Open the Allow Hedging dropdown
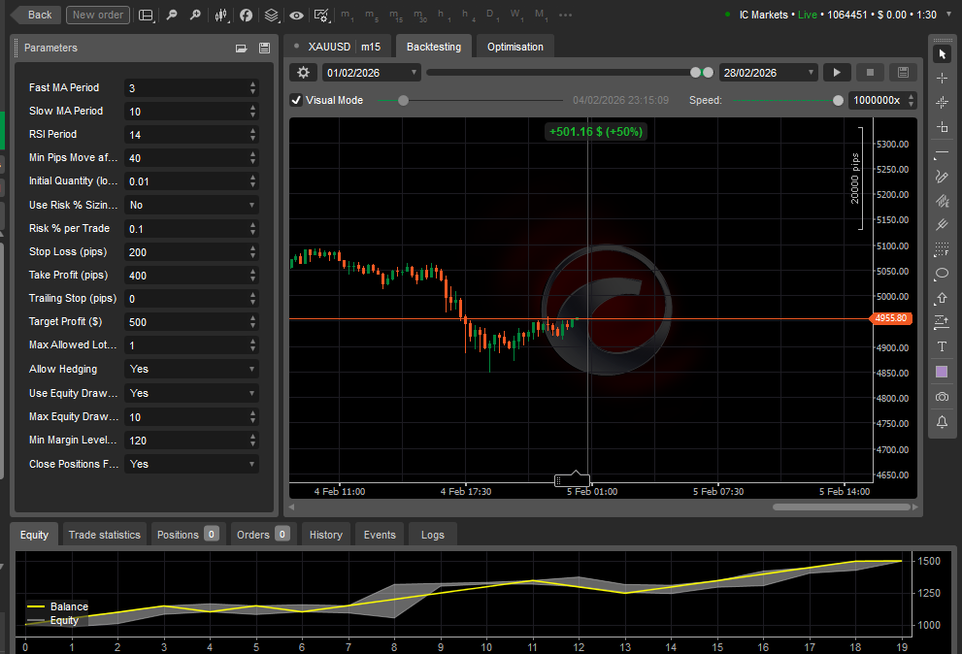962x654 pixels. point(191,369)
